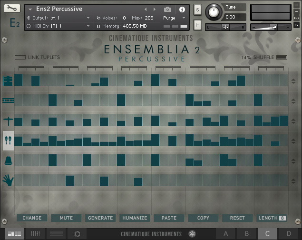Click the LENGTH 8 button

(272, 218)
